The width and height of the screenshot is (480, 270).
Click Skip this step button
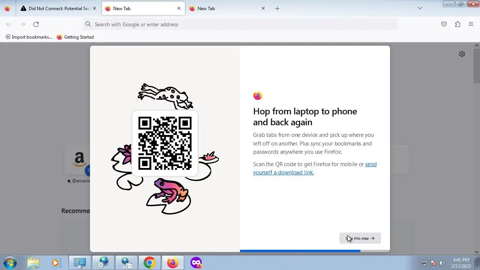click(x=360, y=238)
